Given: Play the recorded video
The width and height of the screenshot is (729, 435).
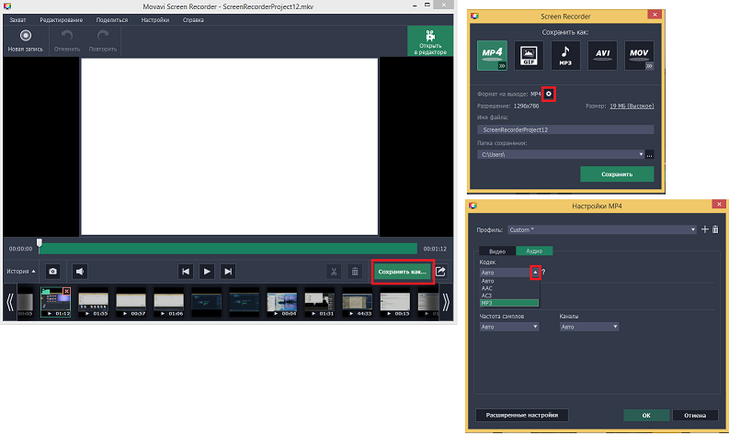Looking at the screenshot, I should (x=207, y=272).
